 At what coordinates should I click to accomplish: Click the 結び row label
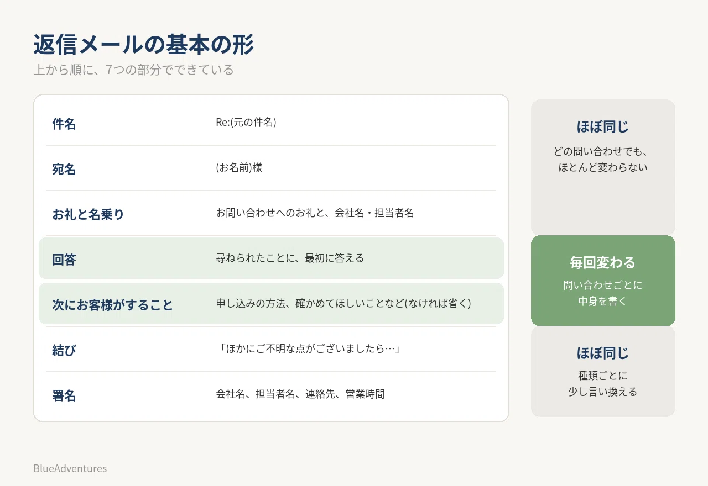pos(64,351)
